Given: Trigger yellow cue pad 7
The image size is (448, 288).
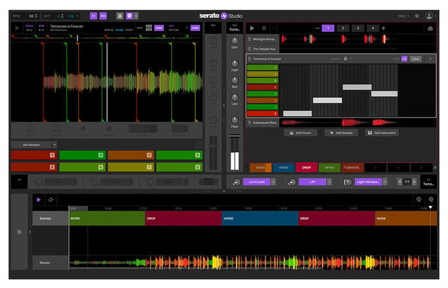Looking at the screenshot, I should click(131, 167).
